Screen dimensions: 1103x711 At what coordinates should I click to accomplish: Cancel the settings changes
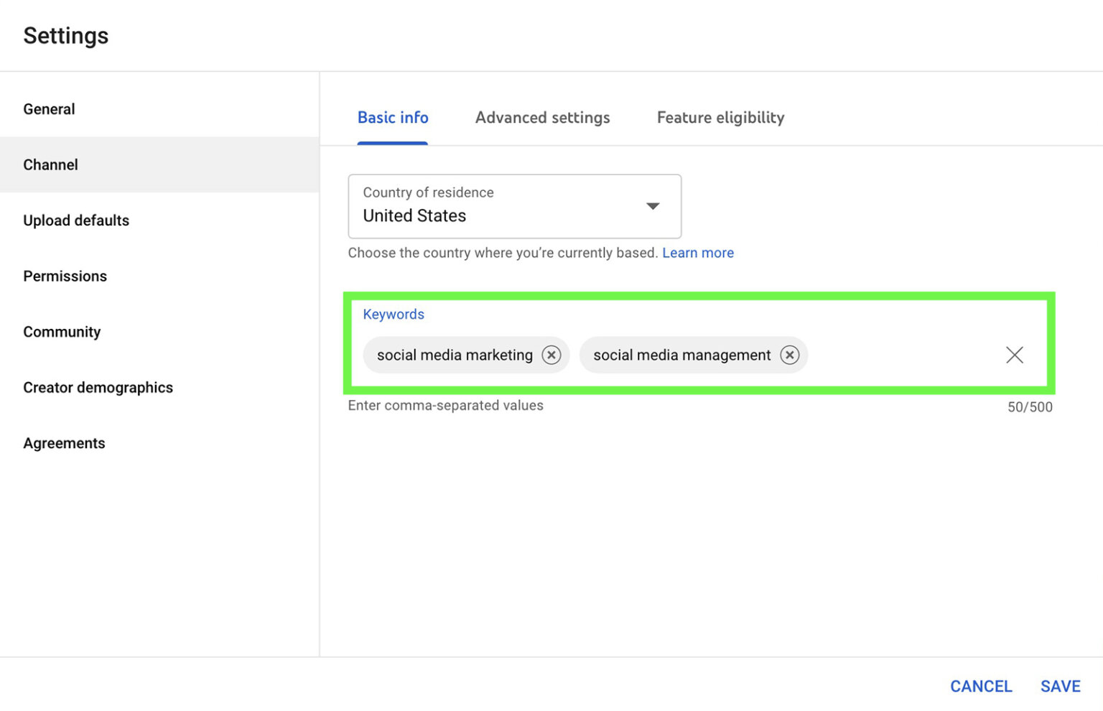[x=982, y=686]
